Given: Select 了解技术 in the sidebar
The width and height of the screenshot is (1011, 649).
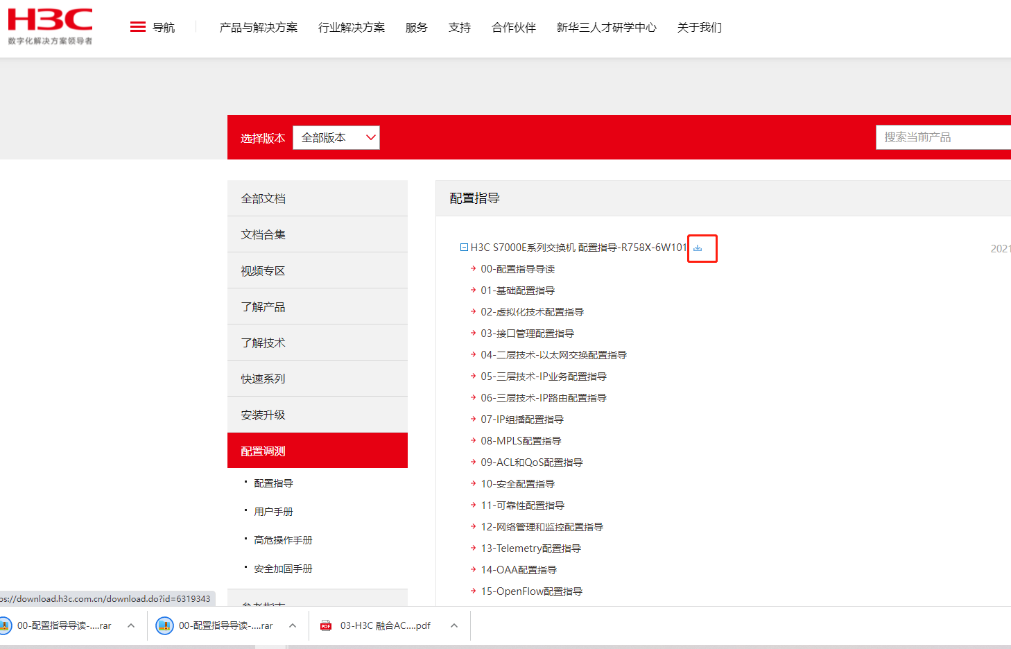Looking at the screenshot, I should tap(318, 343).
